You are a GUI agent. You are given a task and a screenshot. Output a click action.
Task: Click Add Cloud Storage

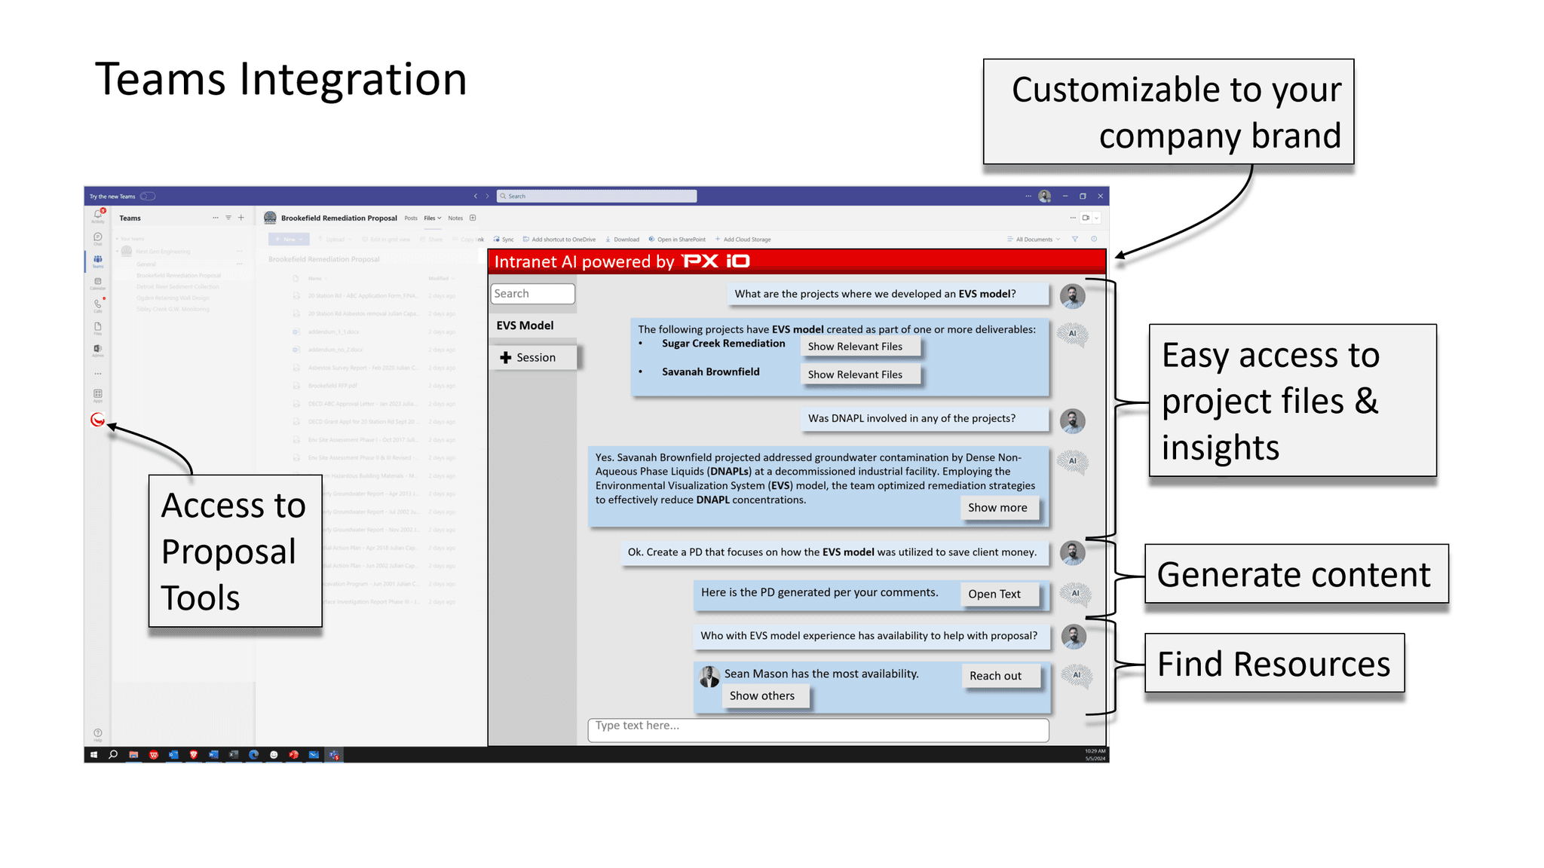pyautogui.click(x=743, y=240)
